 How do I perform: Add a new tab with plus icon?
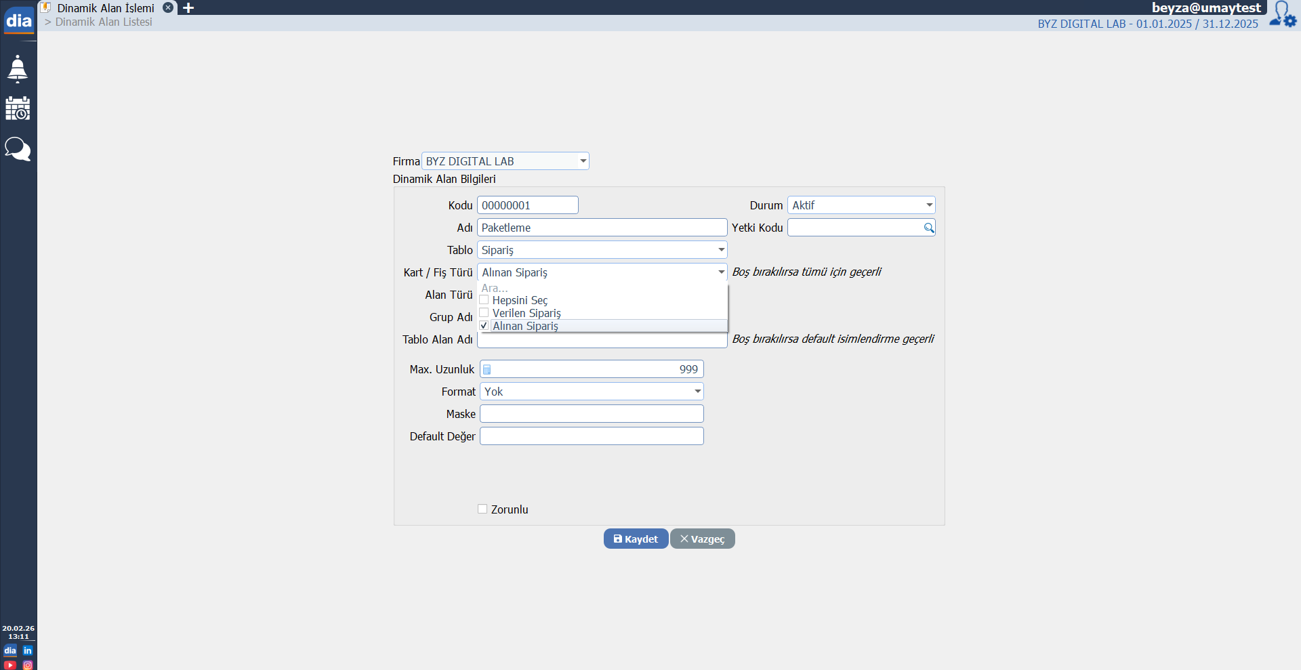[x=188, y=8]
